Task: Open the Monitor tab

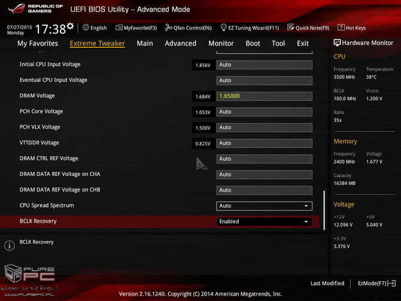Action: pyautogui.click(x=221, y=44)
